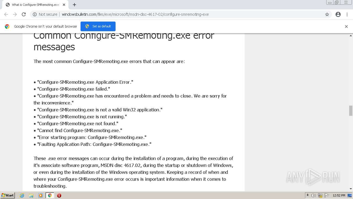
Task: Open a new tab with the plus button
Action: (x=74, y=5)
